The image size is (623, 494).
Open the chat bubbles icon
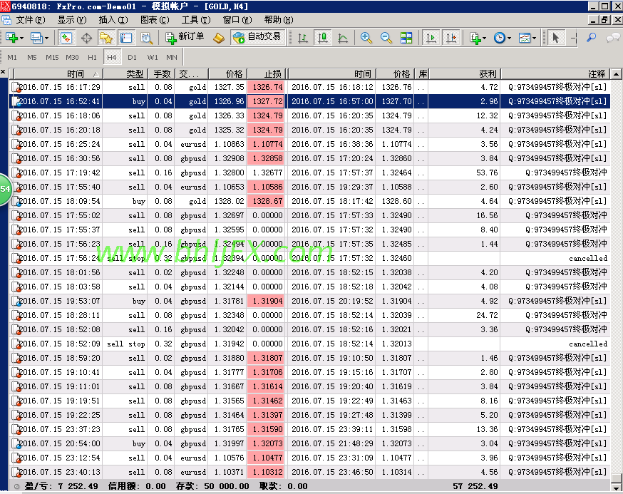coord(613,38)
